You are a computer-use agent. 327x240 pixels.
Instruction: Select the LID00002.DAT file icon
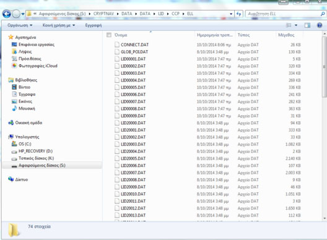click(x=117, y=66)
